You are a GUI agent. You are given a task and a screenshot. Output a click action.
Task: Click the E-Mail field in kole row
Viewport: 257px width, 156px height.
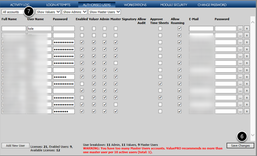tap(201, 29)
